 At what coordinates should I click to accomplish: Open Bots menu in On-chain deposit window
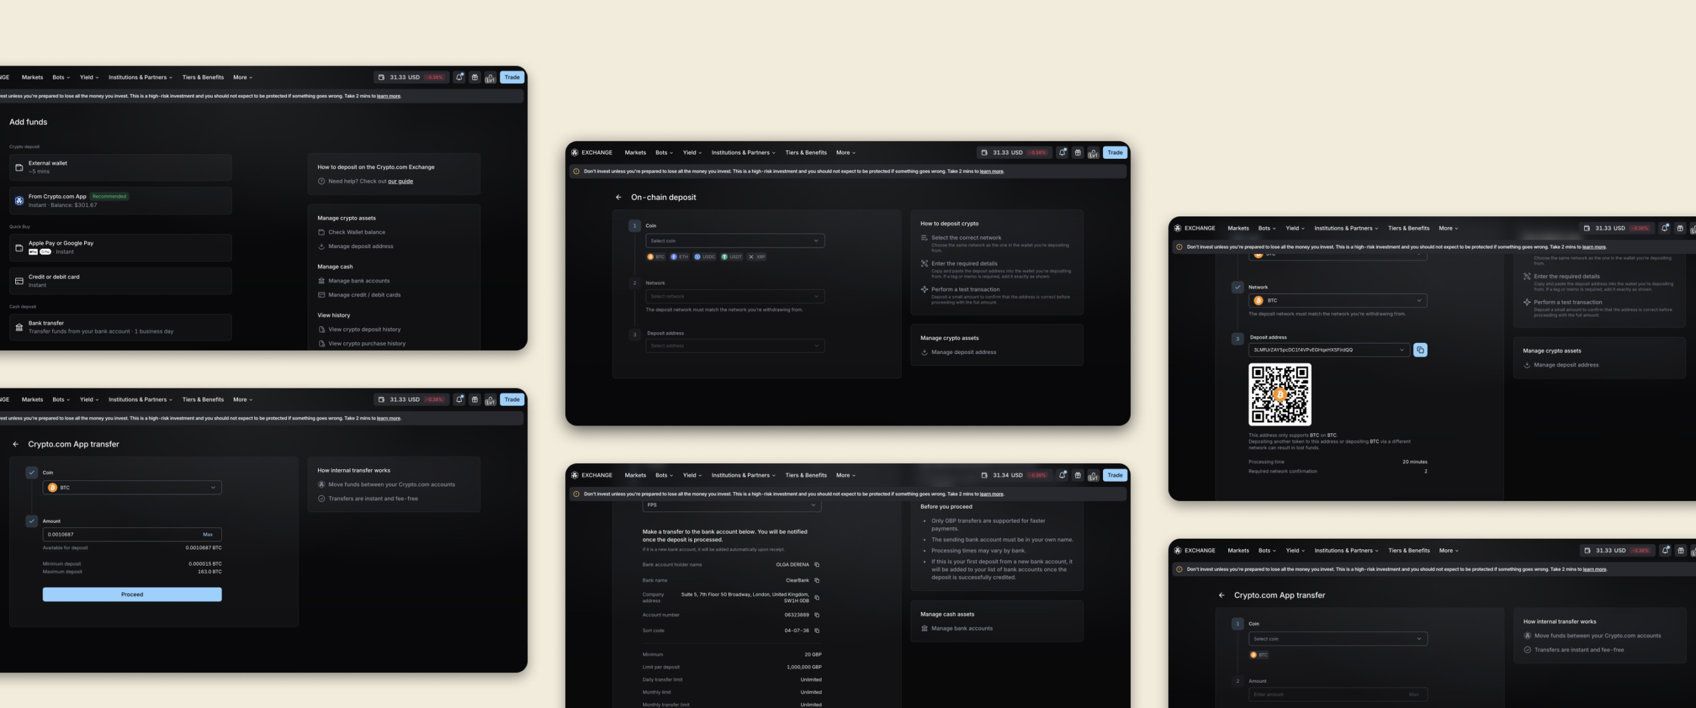click(x=664, y=152)
